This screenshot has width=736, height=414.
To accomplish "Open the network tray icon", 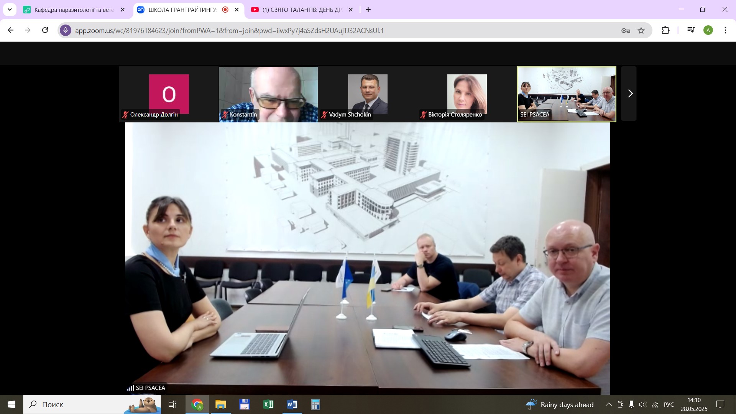I will click(655, 404).
